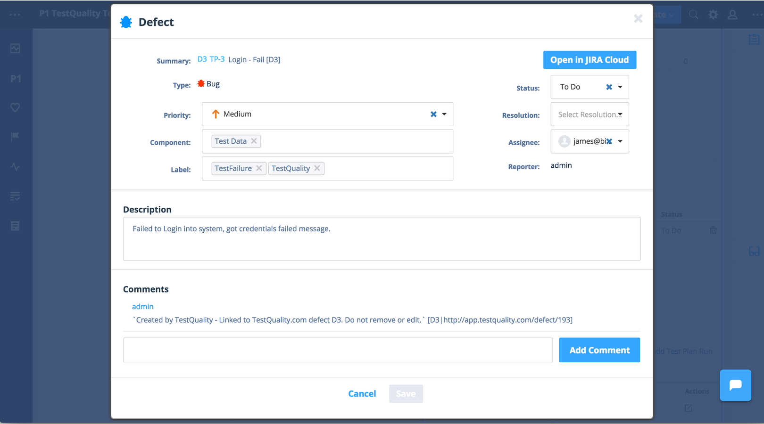The width and height of the screenshot is (764, 424).
Task: Click the background clipboard icon at right edge
Action: (x=754, y=40)
